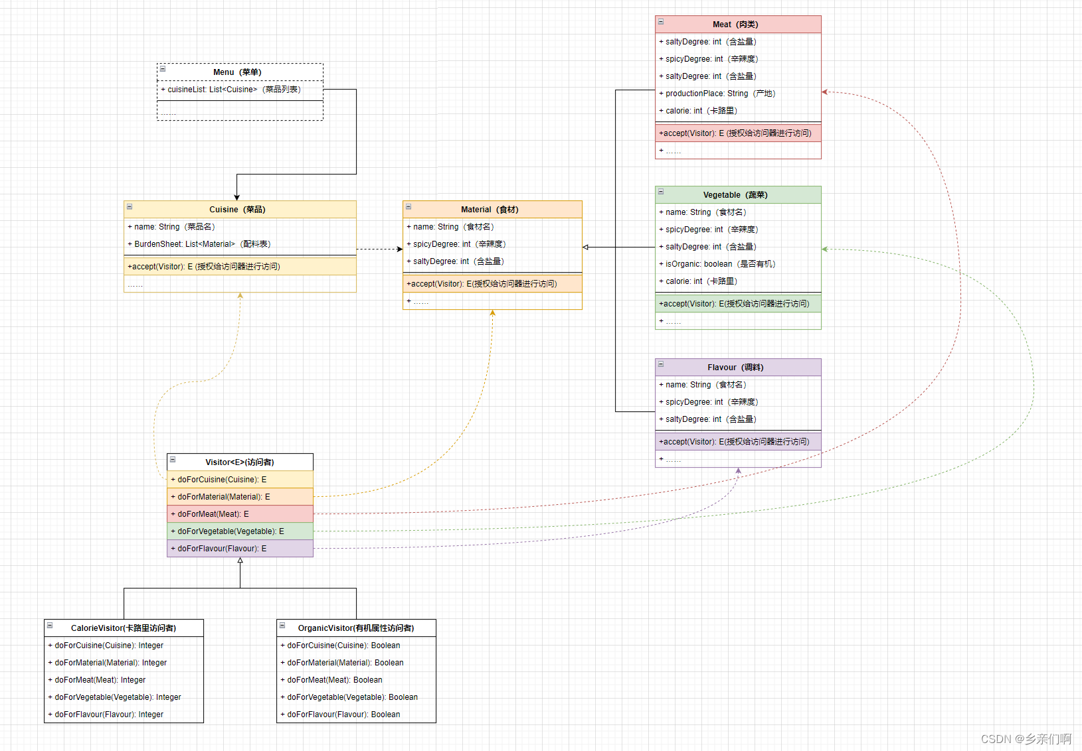Collapse the CalorieVisitor class box

coord(50,625)
